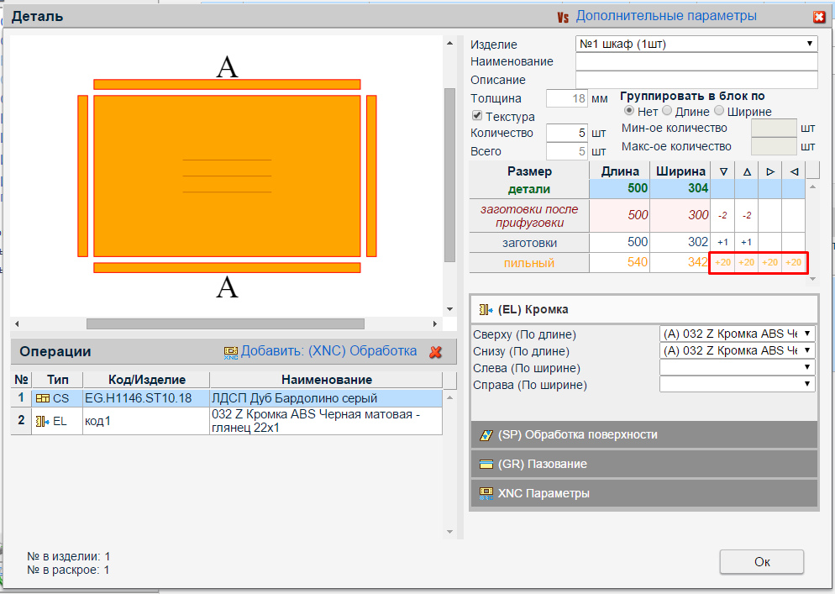Click the preview scroll-right arrow
Image resolution: width=835 pixels, height=594 pixels.
[x=435, y=324]
